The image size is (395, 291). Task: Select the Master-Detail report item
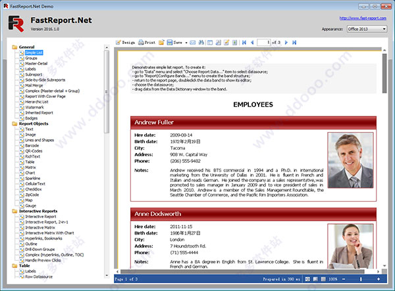[x=36, y=64]
